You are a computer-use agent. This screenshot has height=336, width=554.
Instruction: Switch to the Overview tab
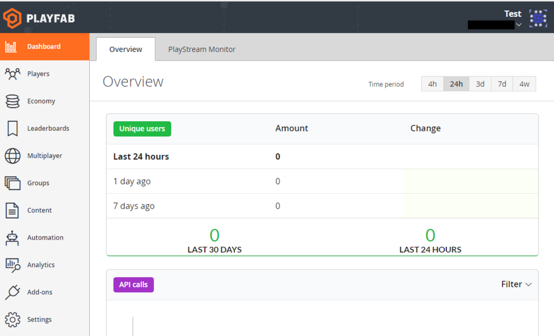tap(126, 49)
